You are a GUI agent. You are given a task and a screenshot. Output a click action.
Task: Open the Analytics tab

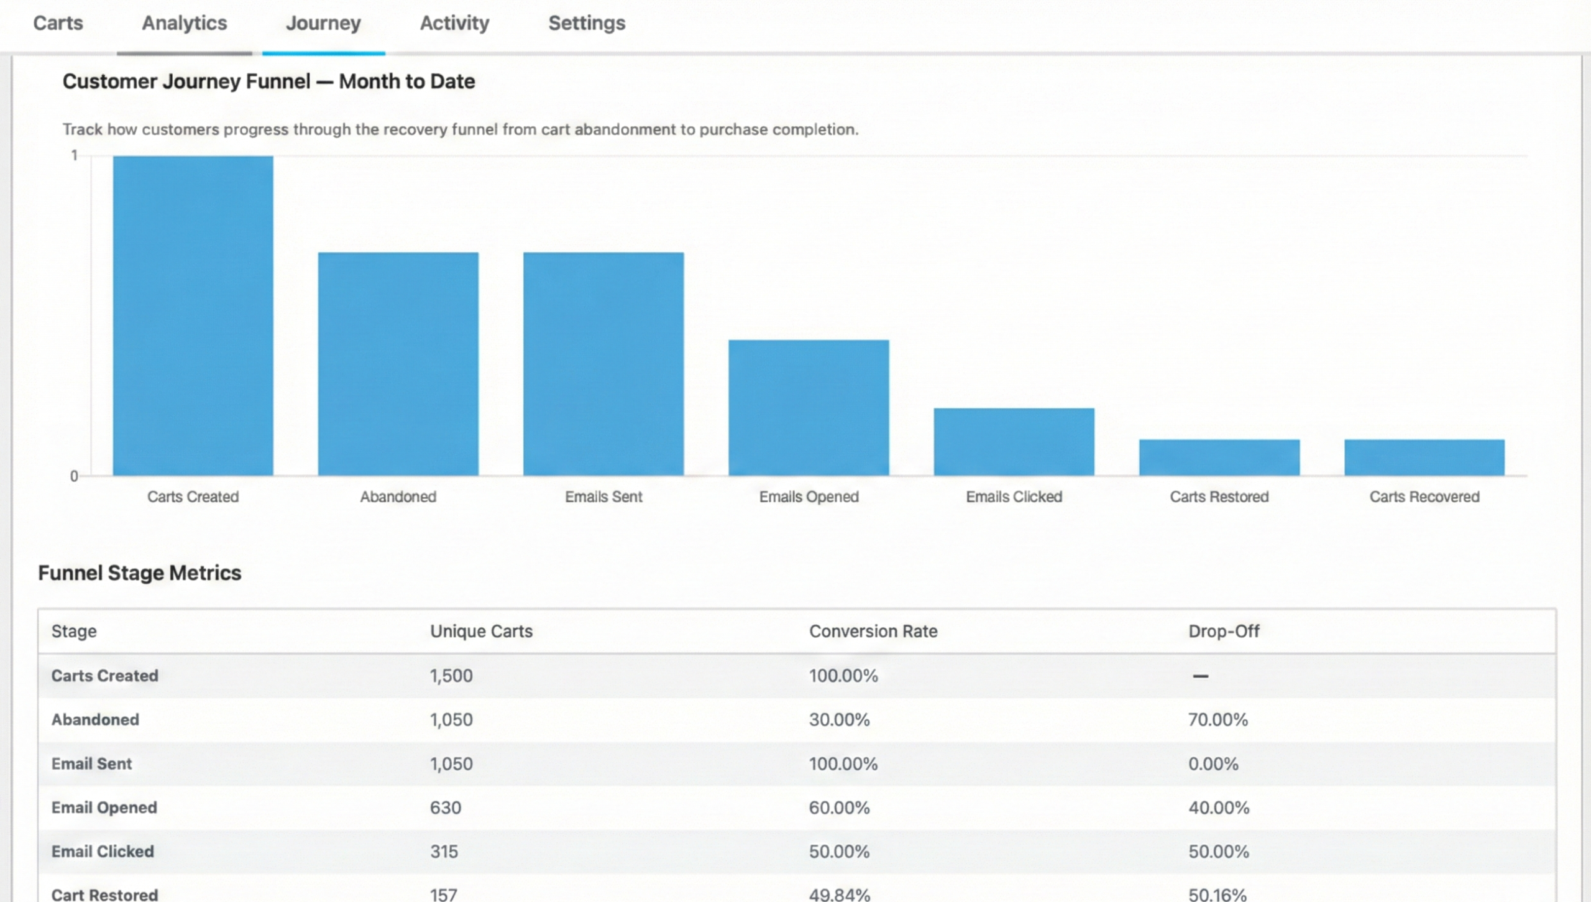(x=184, y=23)
